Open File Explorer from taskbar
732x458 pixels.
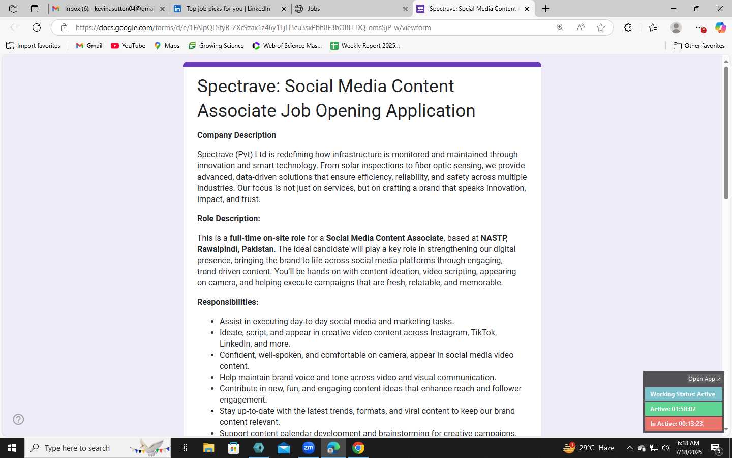click(209, 448)
